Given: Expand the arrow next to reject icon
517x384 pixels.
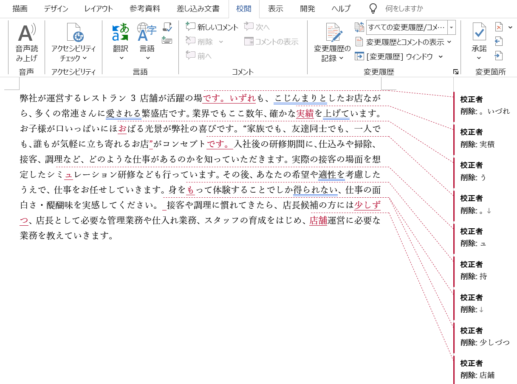Looking at the screenshot, I should click(510, 28).
